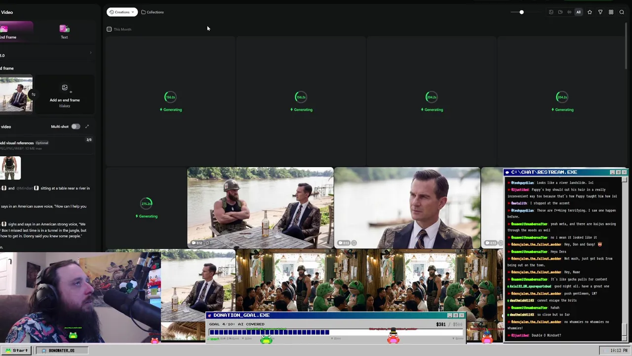The width and height of the screenshot is (632, 356).
Task: Expand the model version row chevron
Action: coord(90,53)
